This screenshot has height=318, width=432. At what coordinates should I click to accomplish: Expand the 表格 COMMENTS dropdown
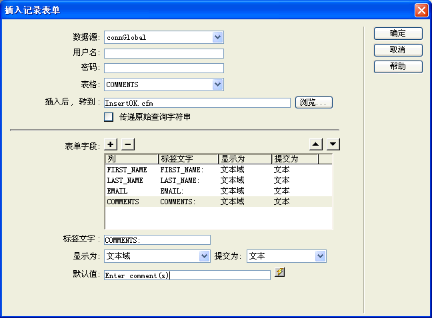pyautogui.click(x=217, y=84)
